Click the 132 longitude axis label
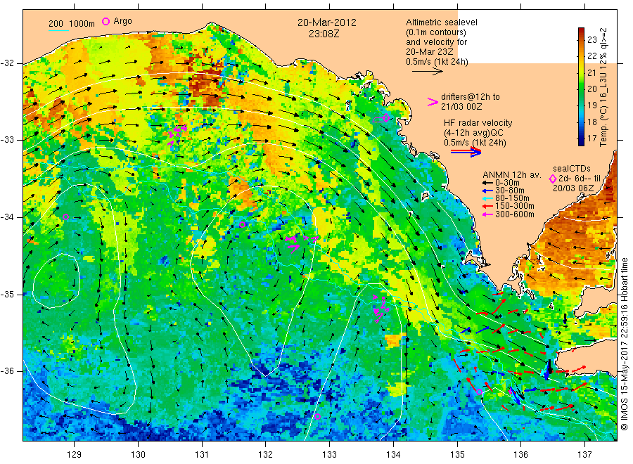Viewport: 633px width, 464px height. coord(266,455)
